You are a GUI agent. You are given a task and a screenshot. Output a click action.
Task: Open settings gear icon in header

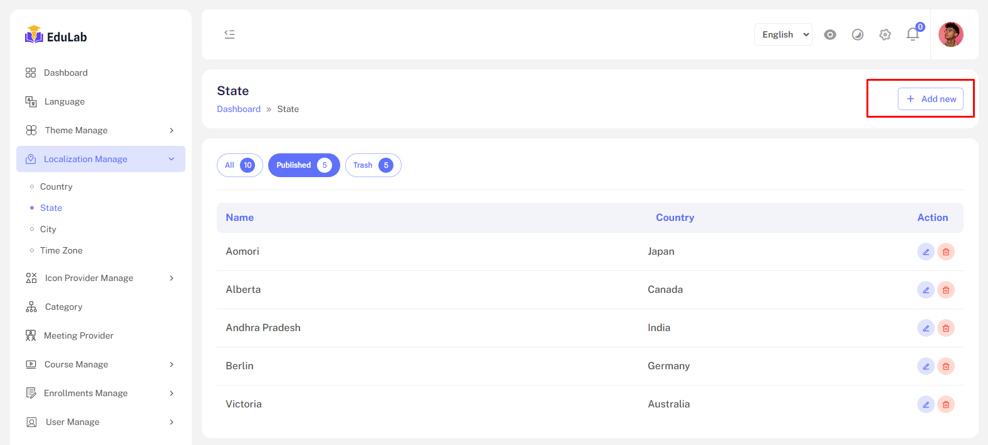point(885,34)
